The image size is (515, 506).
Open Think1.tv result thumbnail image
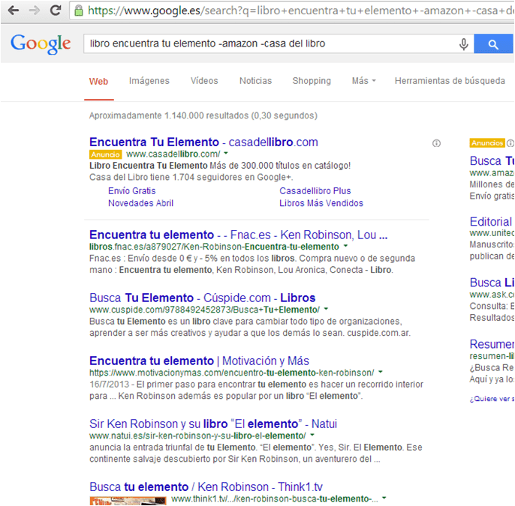(128, 501)
